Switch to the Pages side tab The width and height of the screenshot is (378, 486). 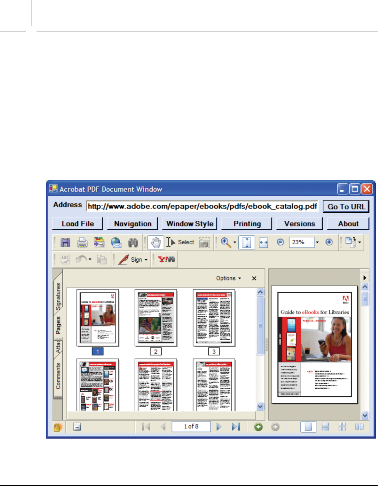[x=58, y=325]
